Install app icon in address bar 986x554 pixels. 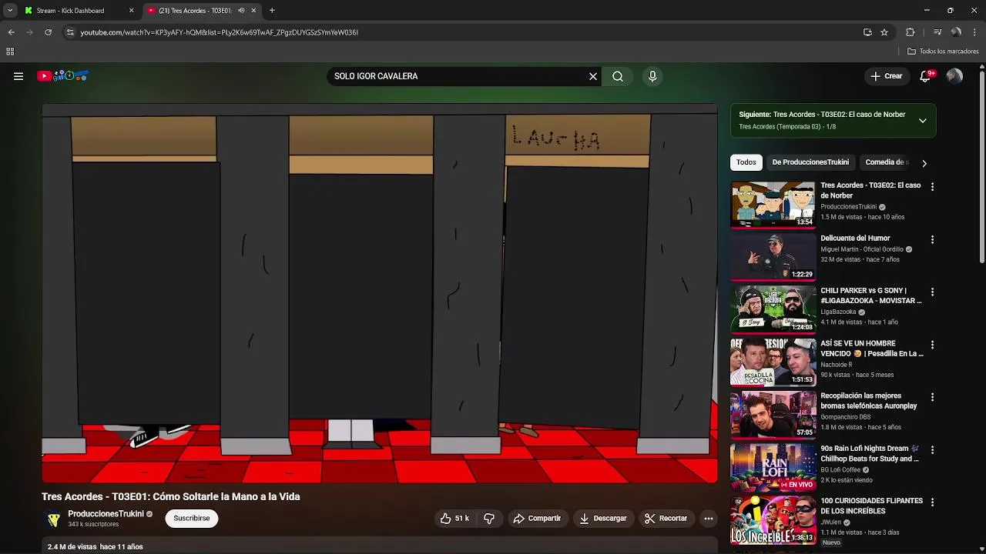click(867, 32)
